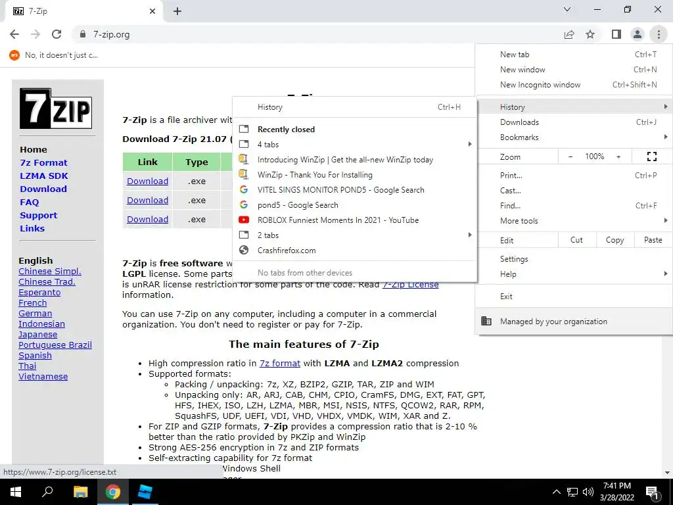This screenshot has width=673, height=505.
Task: Open the side panel icon
Action: click(x=616, y=34)
